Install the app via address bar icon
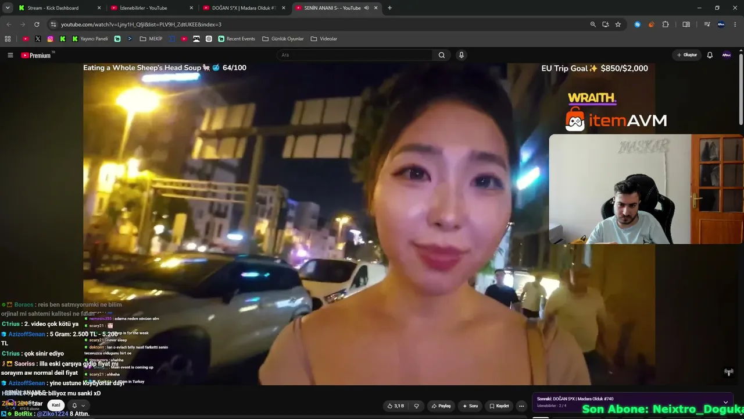The height and width of the screenshot is (419, 744). coord(605,24)
